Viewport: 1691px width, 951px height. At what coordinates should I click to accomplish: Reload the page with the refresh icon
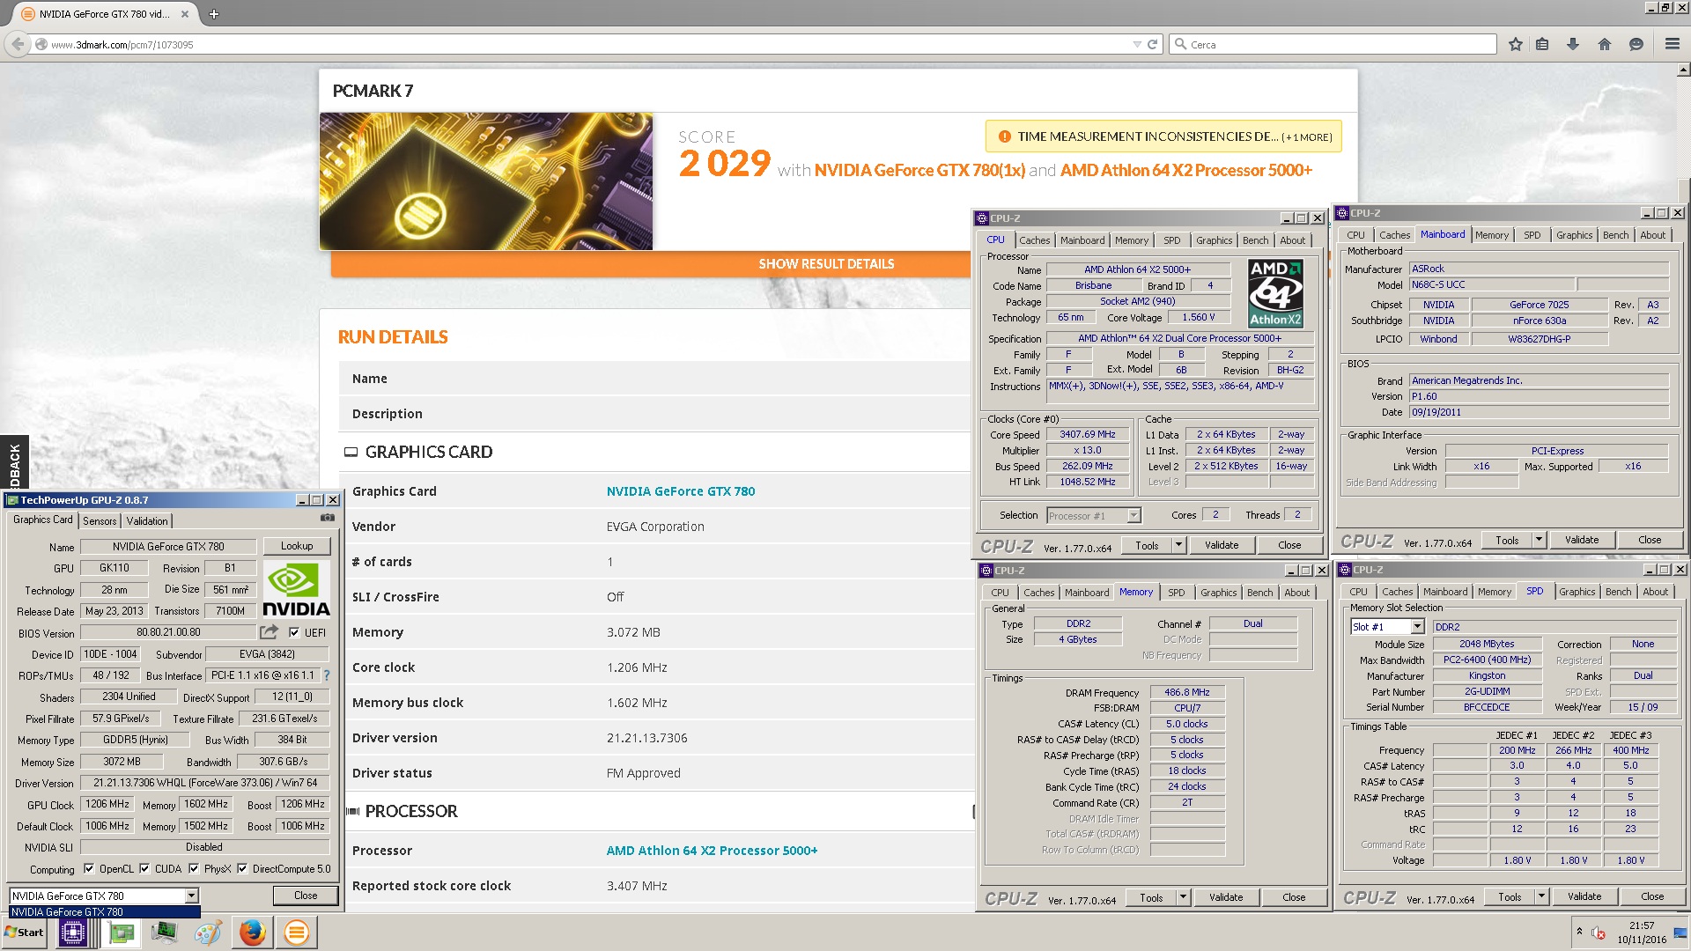click(1152, 44)
